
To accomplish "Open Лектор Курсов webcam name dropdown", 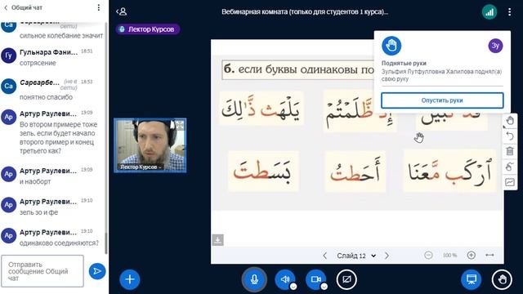I will point(141,167).
